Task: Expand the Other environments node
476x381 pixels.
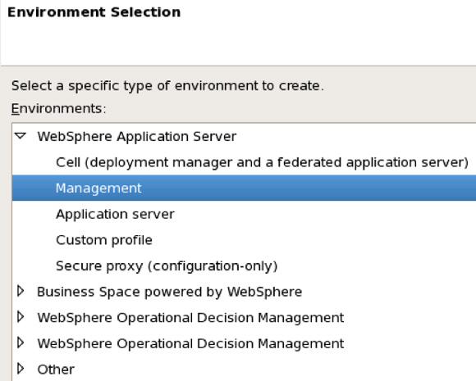Action: (x=21, y=369)
